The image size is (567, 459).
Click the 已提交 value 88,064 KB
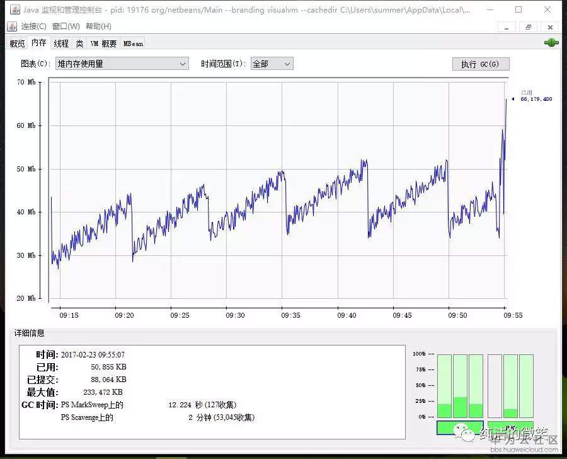coord(108,380)
